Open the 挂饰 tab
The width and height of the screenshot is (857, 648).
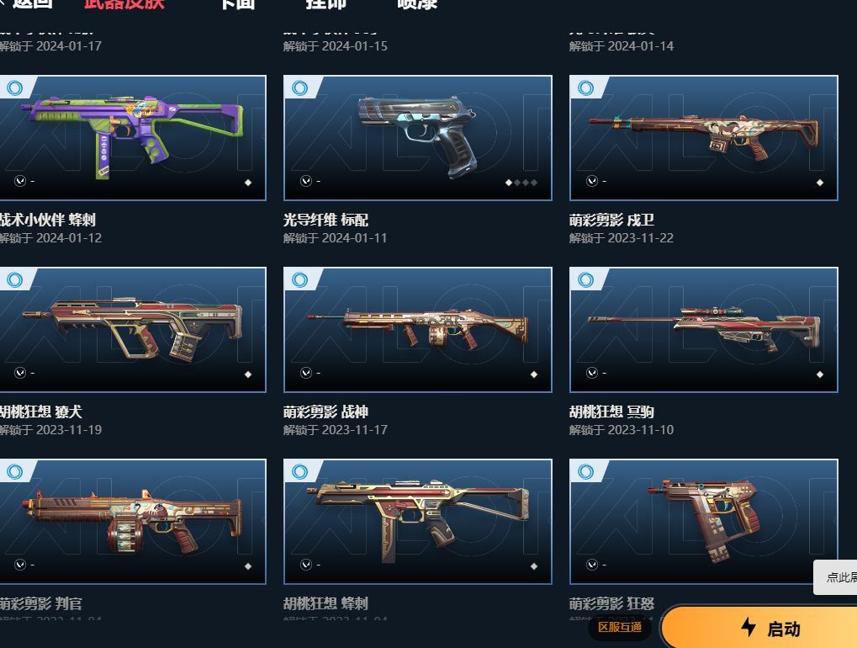point(325,4)
